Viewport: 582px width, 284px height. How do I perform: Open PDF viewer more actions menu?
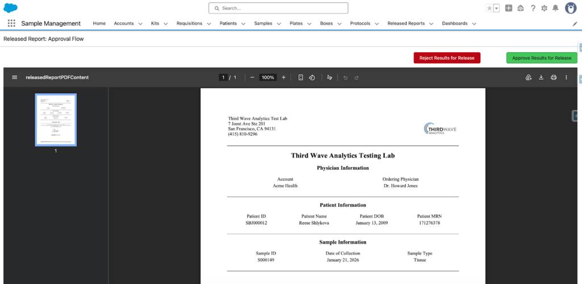566,77
